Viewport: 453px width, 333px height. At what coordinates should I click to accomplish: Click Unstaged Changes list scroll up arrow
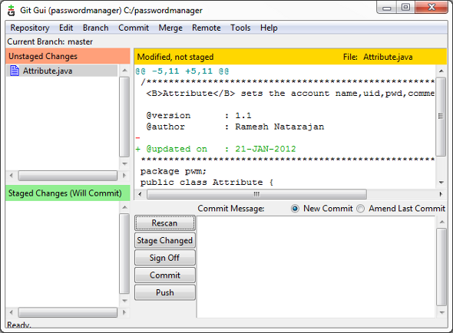124,71
